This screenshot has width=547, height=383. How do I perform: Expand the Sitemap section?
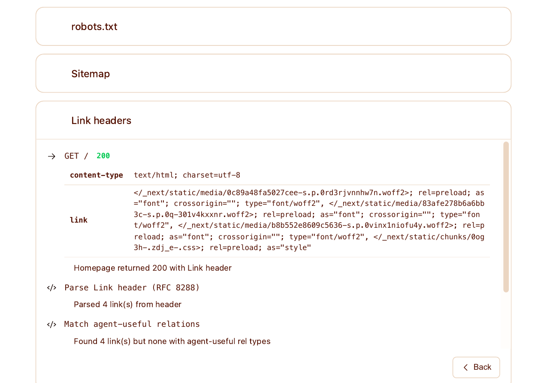(x=273, y=73)
